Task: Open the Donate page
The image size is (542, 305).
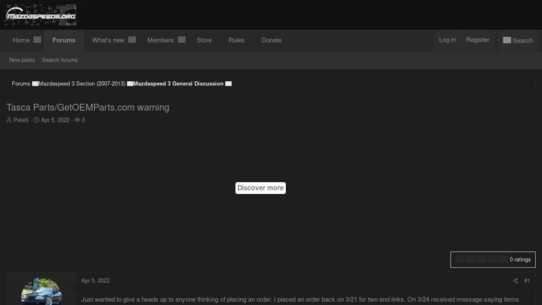Action: click(272, 40)
